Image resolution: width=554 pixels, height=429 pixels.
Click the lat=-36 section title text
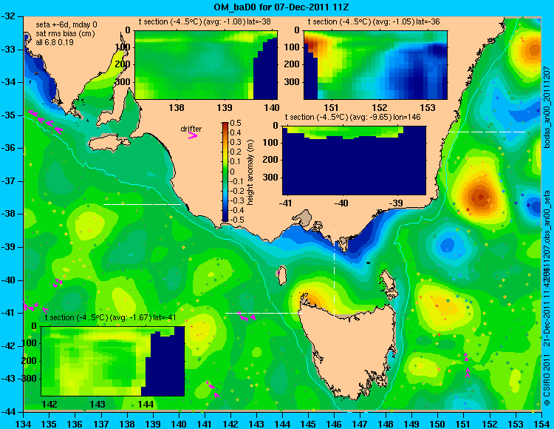pos(374,22)
